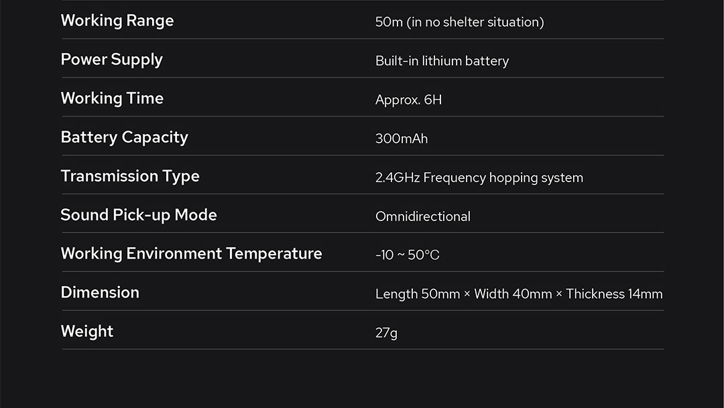The height and width of the screenshot is (408, 724).
Task: Click the 'Battery Capacity' label
Action: point(124,137)
